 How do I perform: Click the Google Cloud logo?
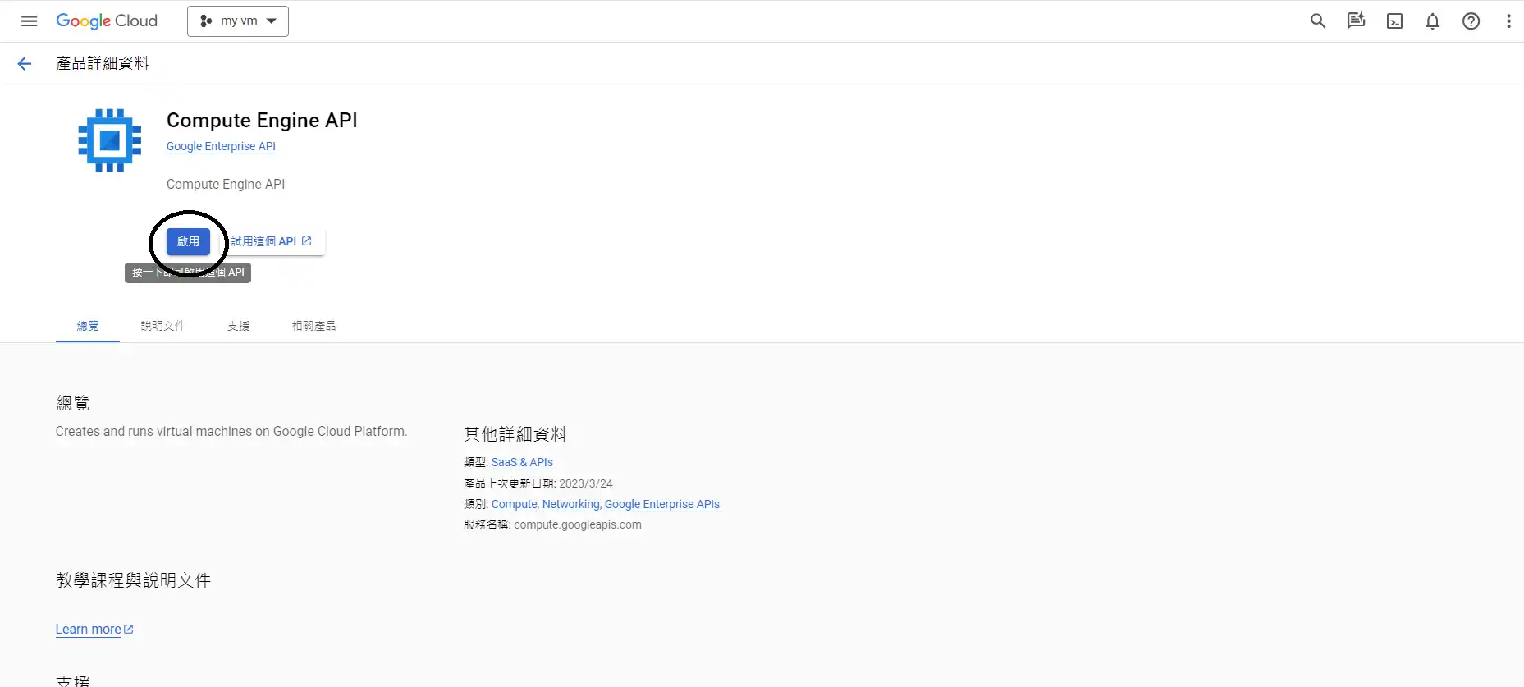click(x=107, y=21)
